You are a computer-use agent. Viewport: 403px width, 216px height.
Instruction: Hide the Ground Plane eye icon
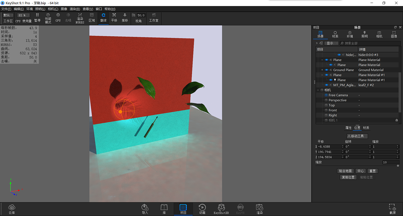tap(326, 70)
